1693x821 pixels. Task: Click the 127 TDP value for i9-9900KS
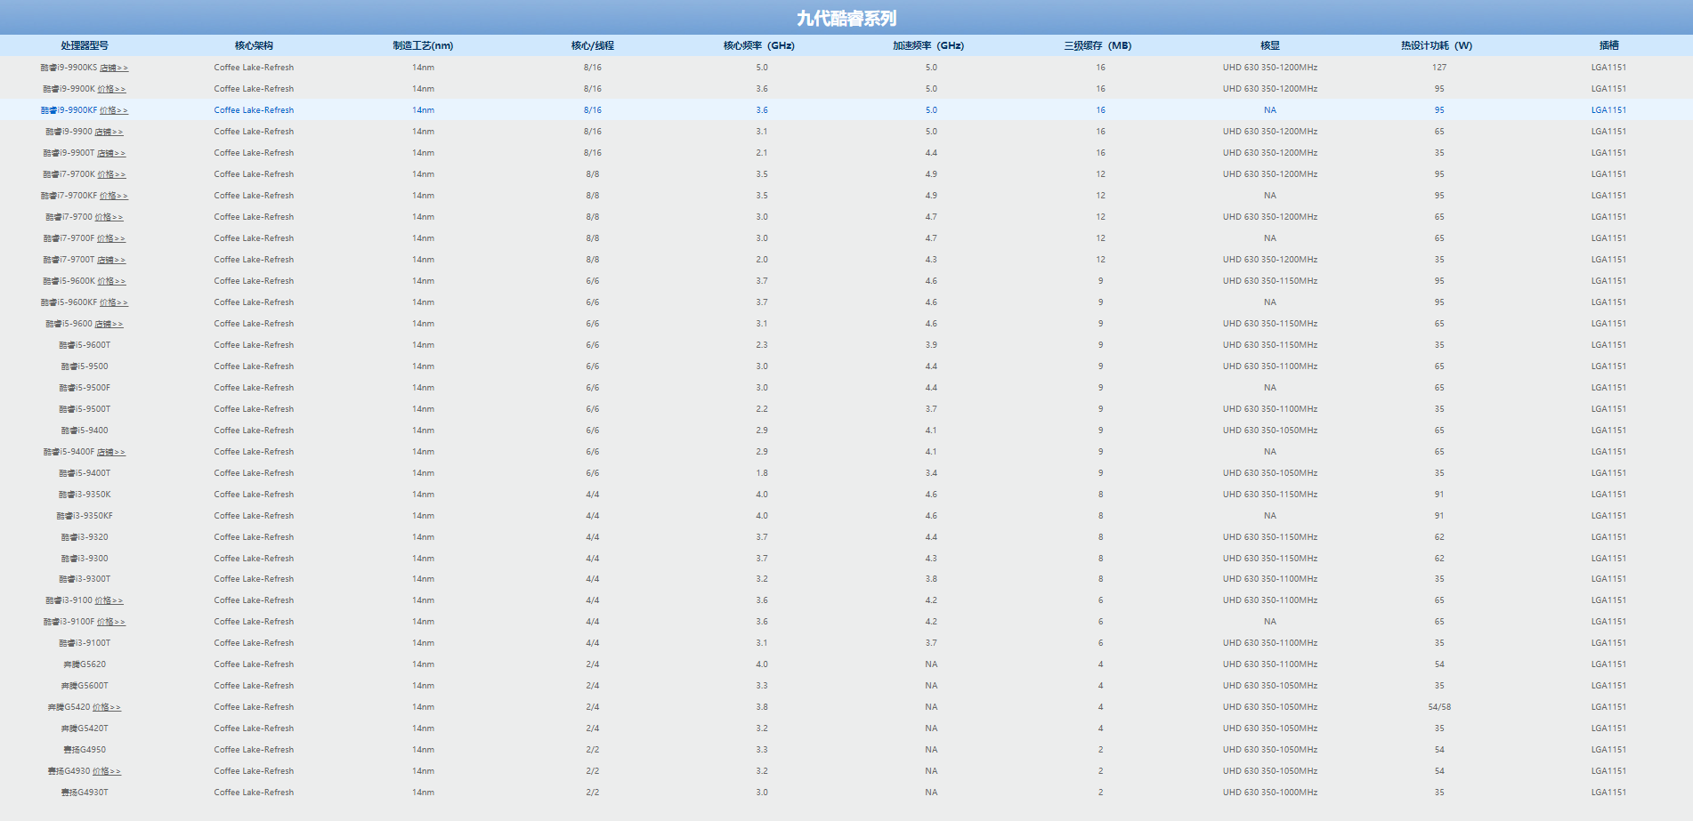pyautogui.click(x=1439, y=68)
